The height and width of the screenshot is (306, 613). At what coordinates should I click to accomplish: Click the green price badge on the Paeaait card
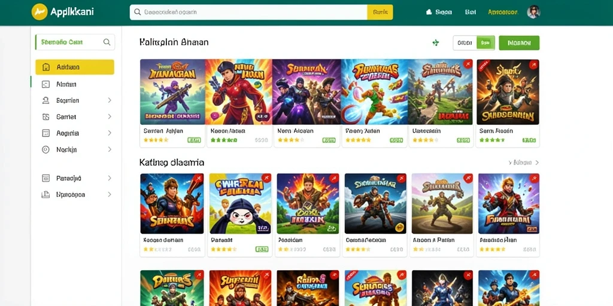tap(262, 249)
